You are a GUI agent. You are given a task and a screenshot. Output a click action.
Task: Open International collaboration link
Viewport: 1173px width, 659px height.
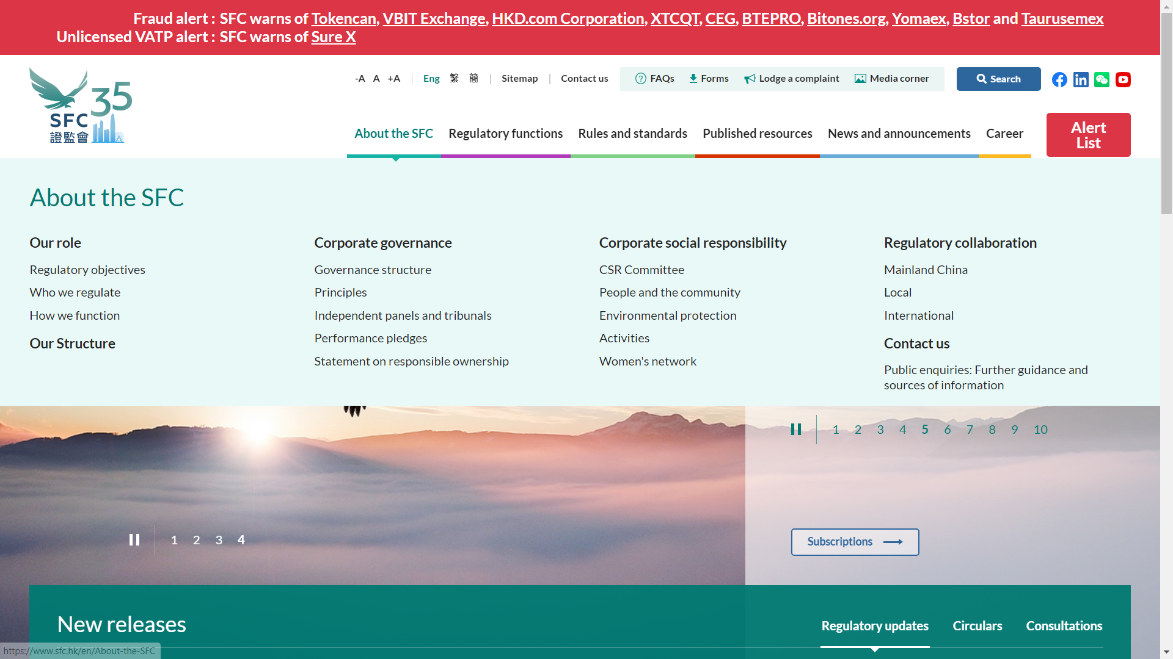pyautogui.click(x=919, y=315)
